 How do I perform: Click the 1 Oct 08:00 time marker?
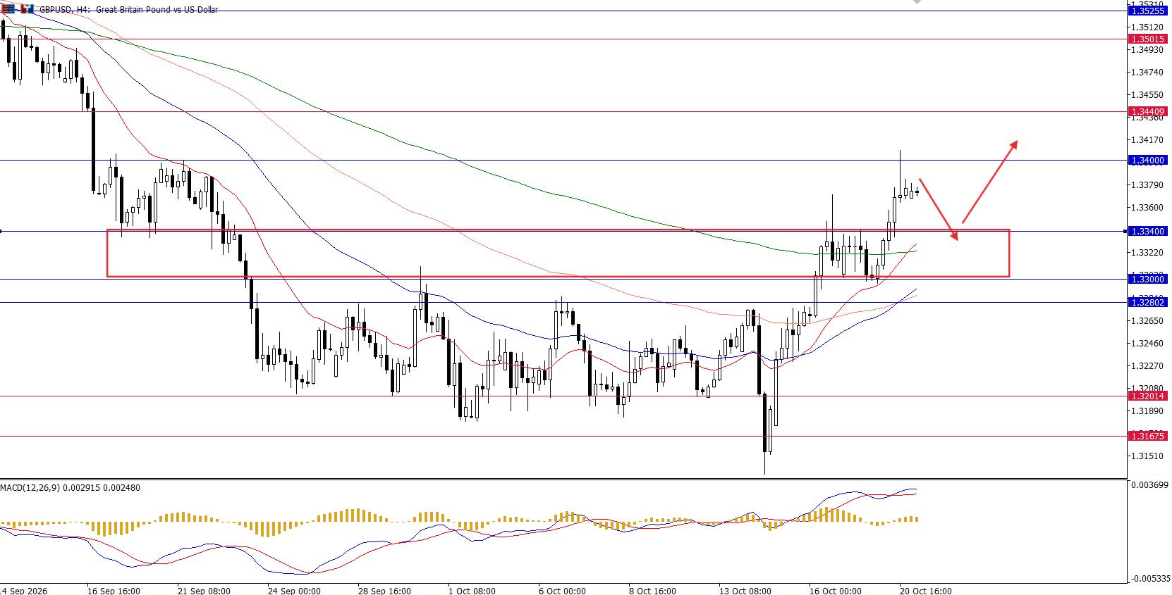point(472,591)
